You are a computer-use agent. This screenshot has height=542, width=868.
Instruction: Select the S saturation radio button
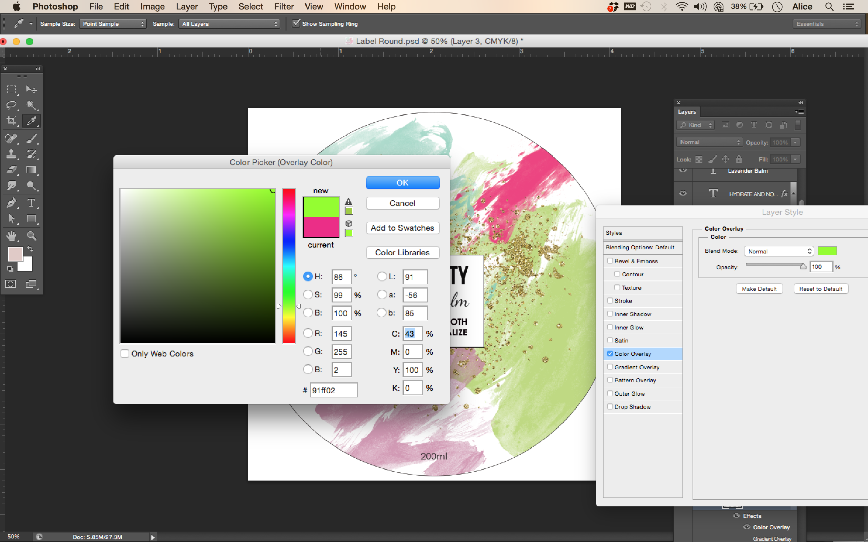(x=308, y=295)
